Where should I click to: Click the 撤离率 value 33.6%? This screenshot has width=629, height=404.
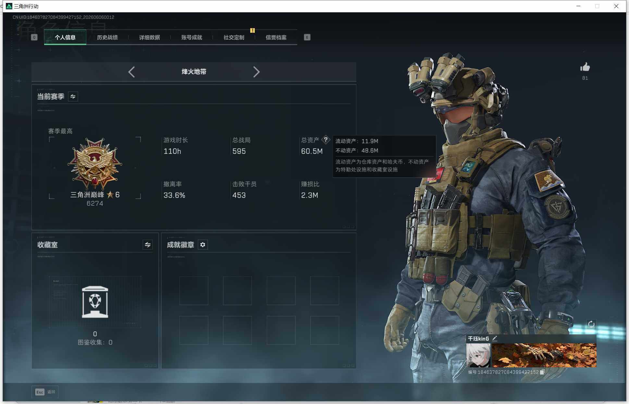(x=174, y=195)
